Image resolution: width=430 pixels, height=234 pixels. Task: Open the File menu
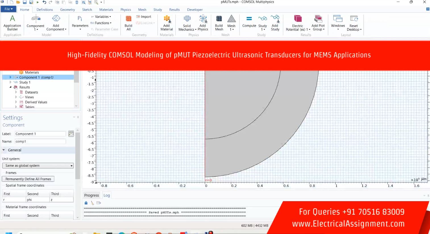[9, 9]
